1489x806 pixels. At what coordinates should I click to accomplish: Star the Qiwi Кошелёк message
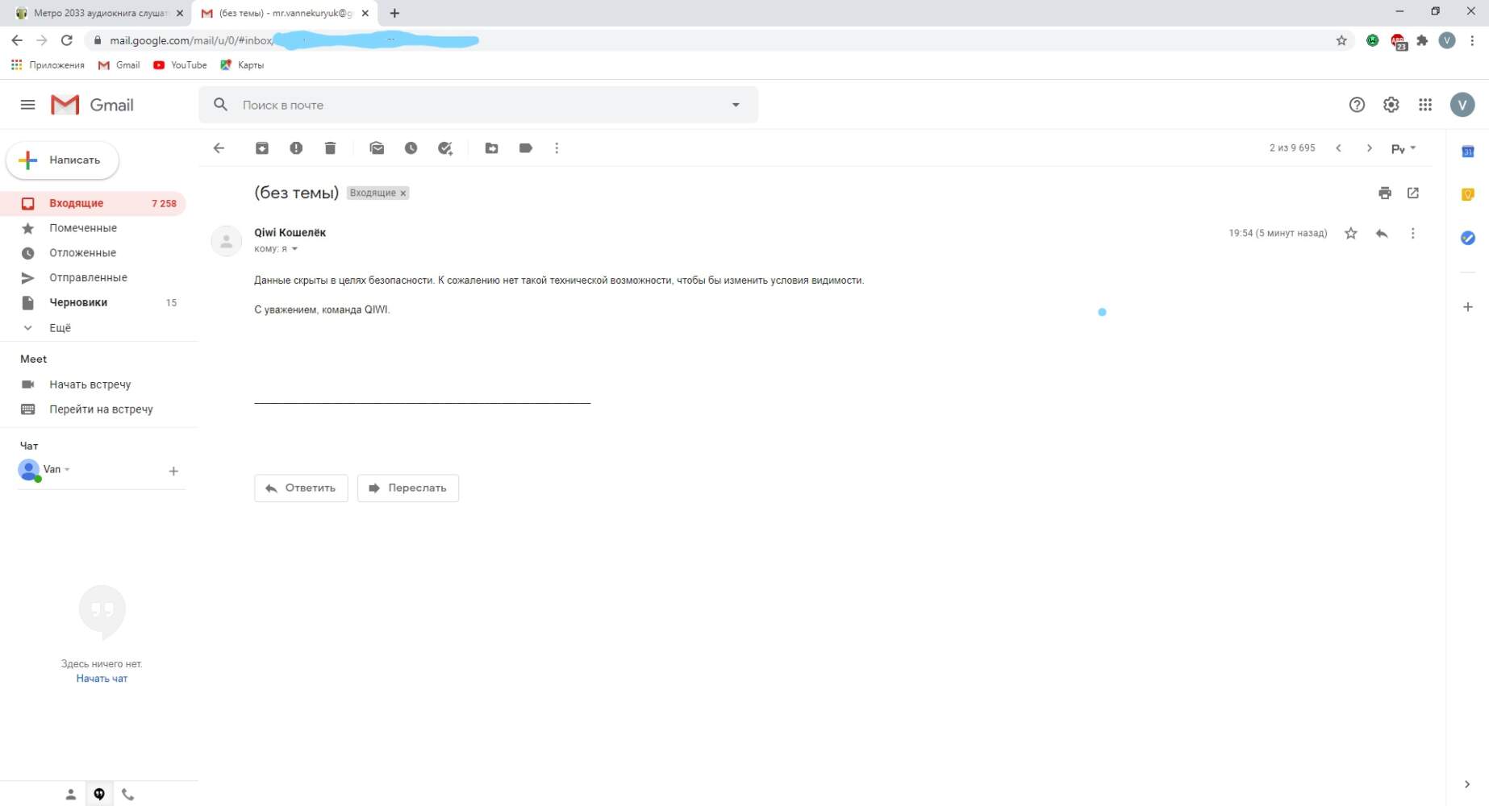click(1351, 234)
